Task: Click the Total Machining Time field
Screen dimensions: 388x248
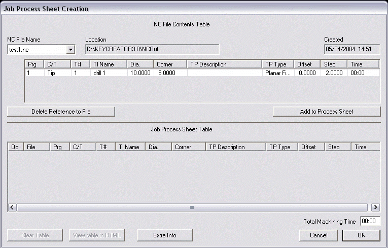Action: [x=370, y=221]
